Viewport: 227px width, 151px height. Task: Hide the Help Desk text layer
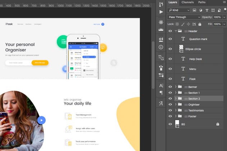170,59
